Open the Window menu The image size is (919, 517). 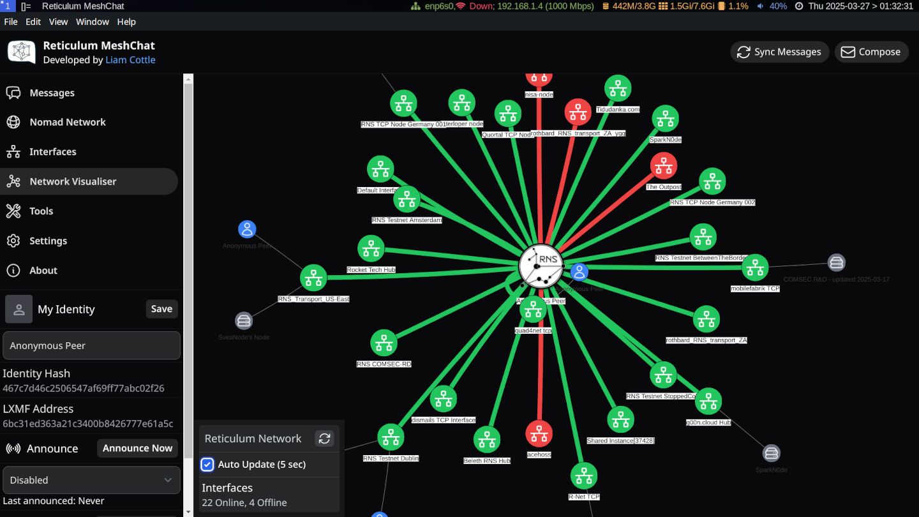[93, 22]
